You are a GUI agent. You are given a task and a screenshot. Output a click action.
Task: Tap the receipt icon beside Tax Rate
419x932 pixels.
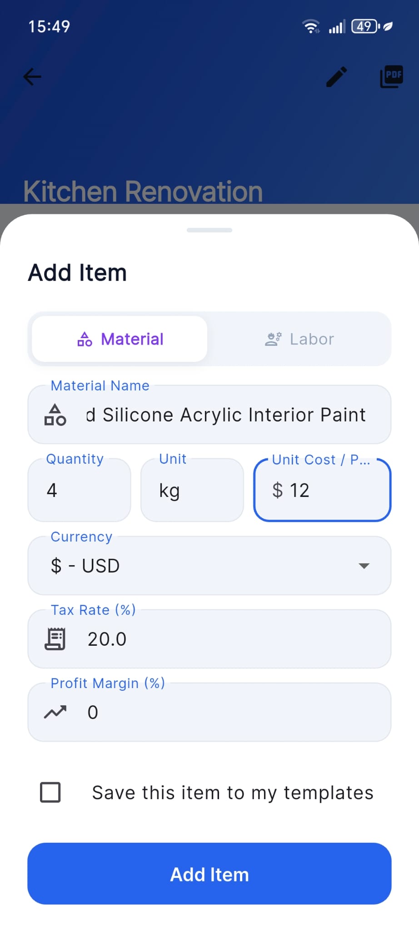click(55, 639)
